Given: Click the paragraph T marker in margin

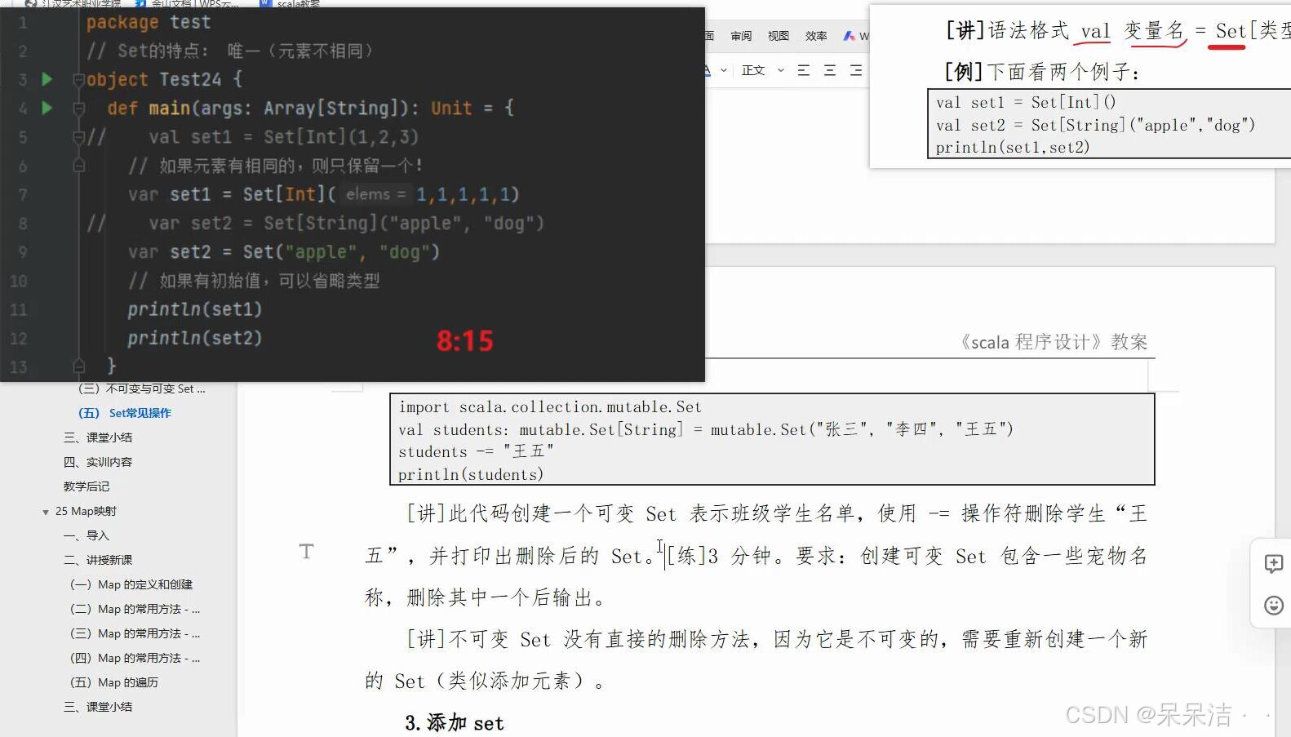Looking at the screenshot, I should click(306, 552).
